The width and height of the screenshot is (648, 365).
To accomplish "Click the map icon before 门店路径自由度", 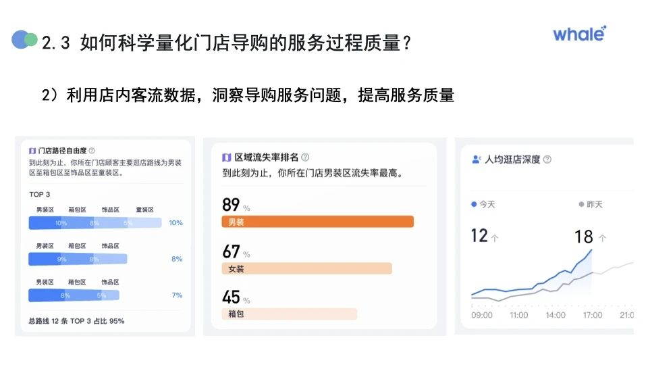I will coord(32,151).
